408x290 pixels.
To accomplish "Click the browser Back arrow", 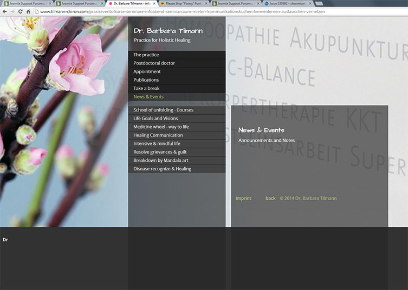I will click(x=5, y=11).
